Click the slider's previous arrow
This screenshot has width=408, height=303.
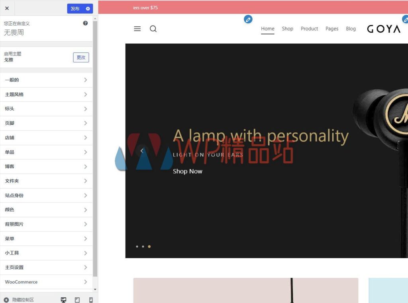coord(142,151)
